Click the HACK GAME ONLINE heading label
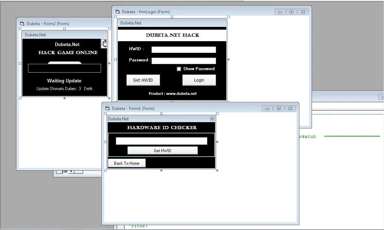Screen dimensions: 384x230 68,53
